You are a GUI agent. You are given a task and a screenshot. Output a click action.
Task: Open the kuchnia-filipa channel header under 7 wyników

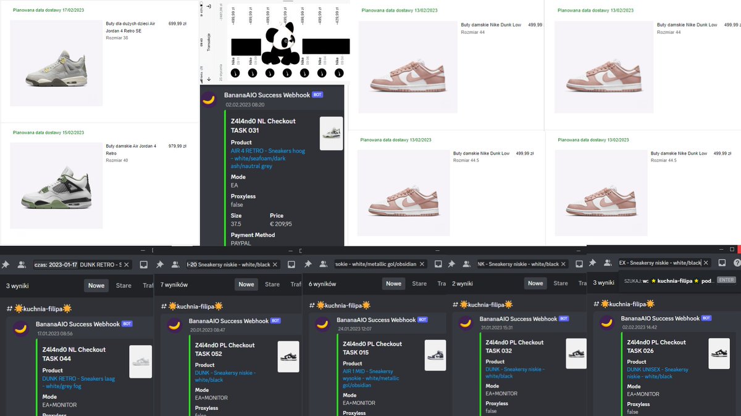[x=192, y=305]
